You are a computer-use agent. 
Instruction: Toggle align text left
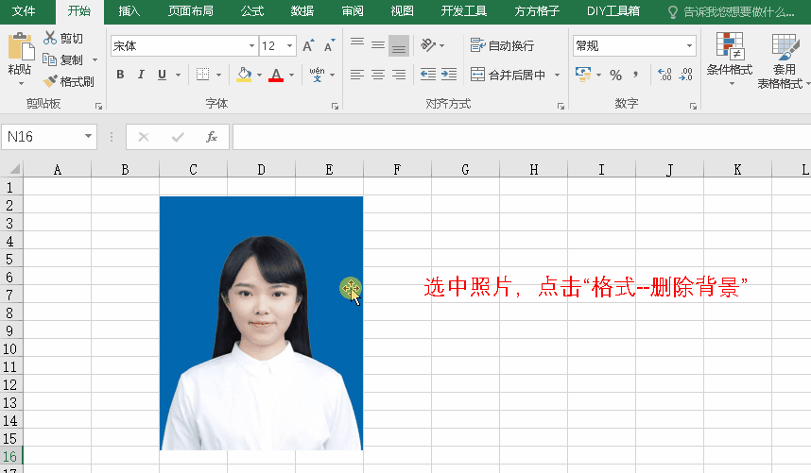point(357,75)
